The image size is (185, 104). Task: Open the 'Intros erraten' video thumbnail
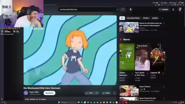pos(129,27)
